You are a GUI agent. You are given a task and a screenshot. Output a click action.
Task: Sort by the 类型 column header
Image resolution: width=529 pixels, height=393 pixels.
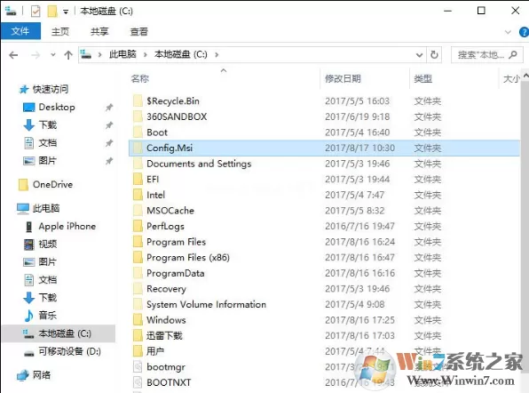[423, 79]
